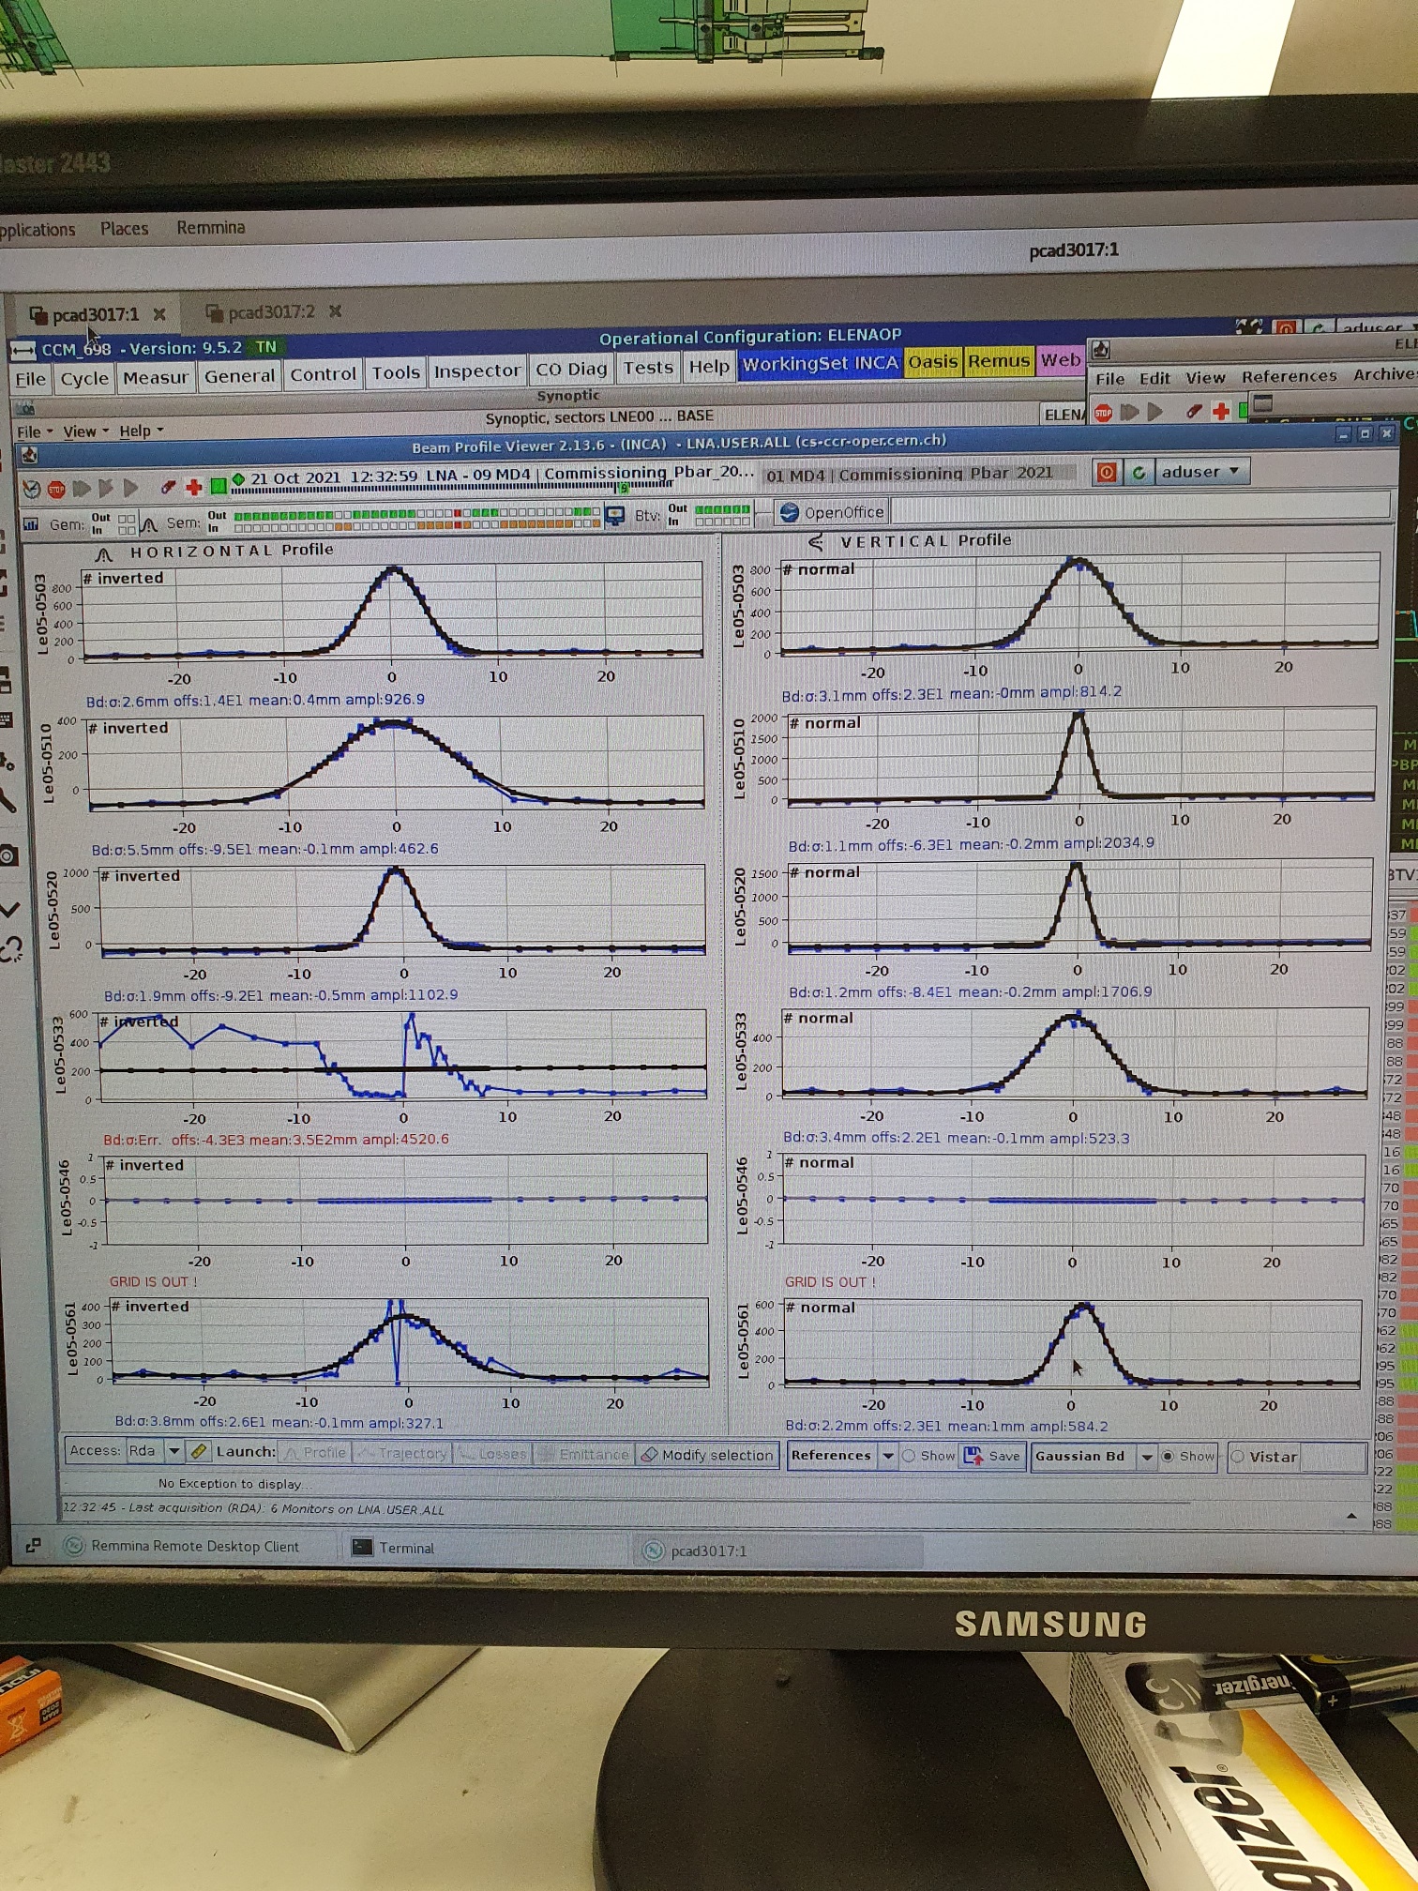1418x1891 pixels.
Task: Click the yellow Oasis button
Action: (x=933, y=362)
